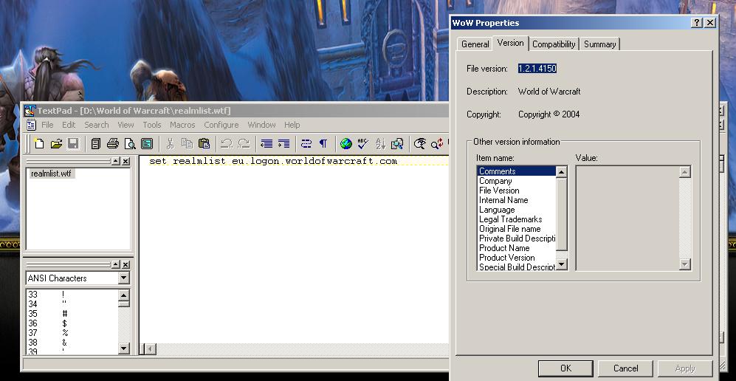Open the File menu
Screen dimensions: 736x381
[x=47, y=125]
